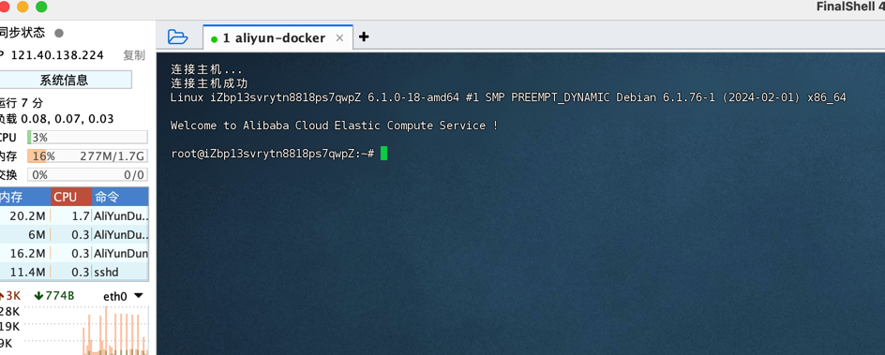Image resolution: width=885 pixels, height=355 pixels.
Task: Click the swap usage 0% bar
Action: (x=87, y=174)
